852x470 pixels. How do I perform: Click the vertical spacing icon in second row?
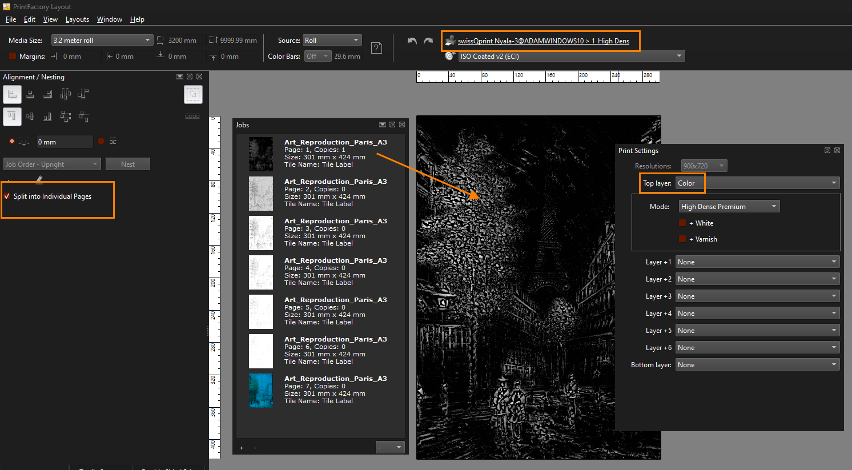(83, 117)
